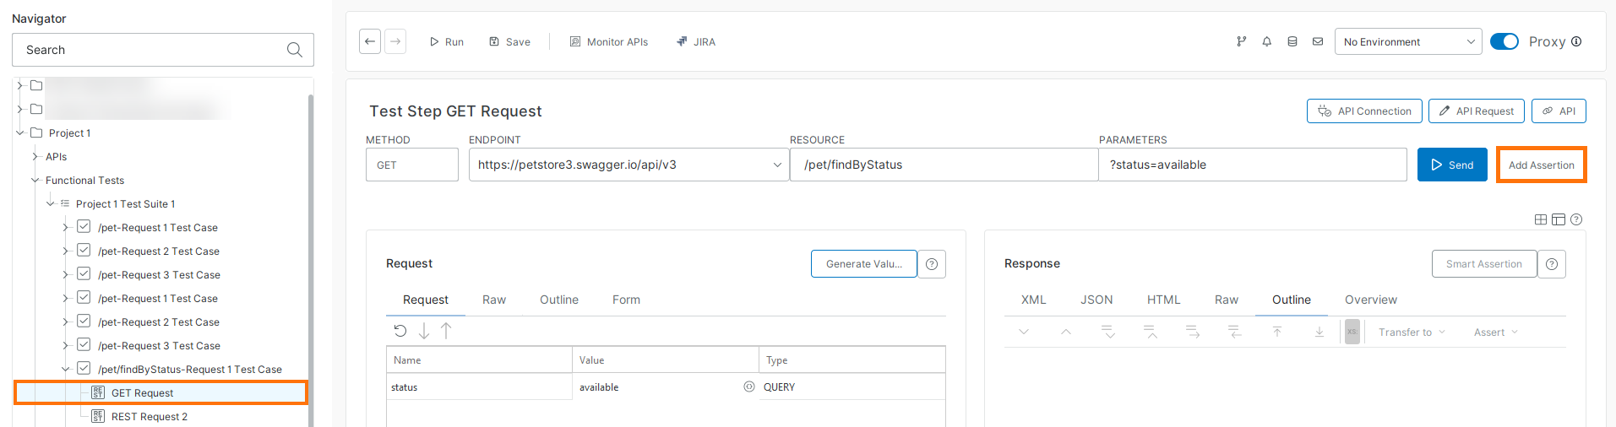This screenshot has height=427, width=1616.
Task: Click the single down-chevron in the Response toolbar
Action: point(1024,332)
